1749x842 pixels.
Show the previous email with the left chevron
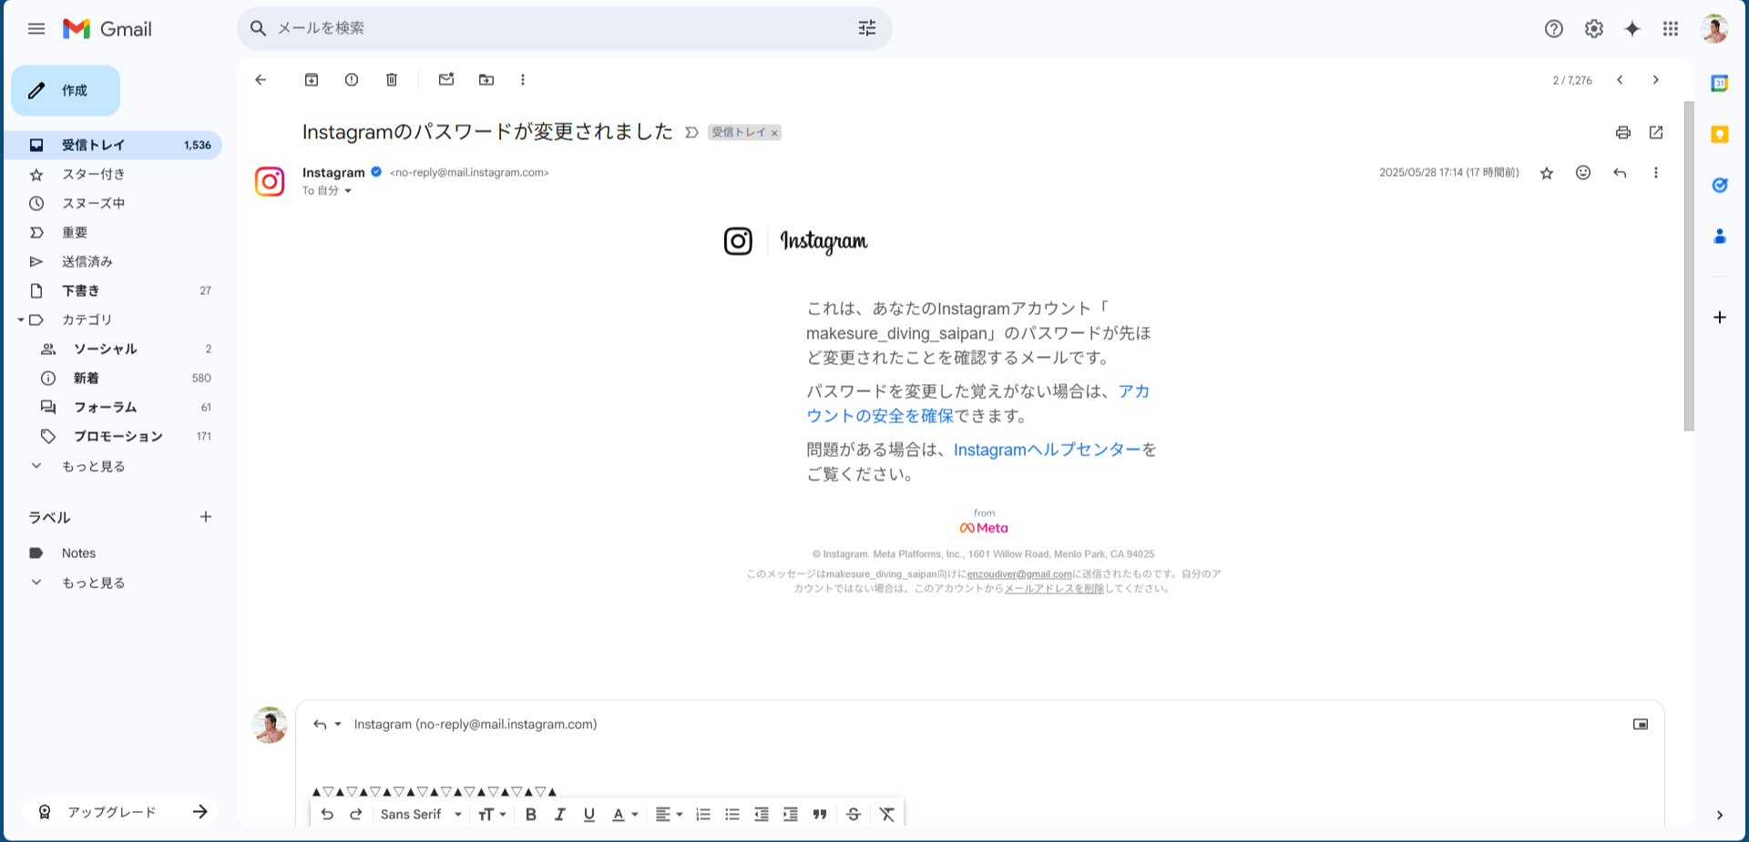pos(1620,80)
